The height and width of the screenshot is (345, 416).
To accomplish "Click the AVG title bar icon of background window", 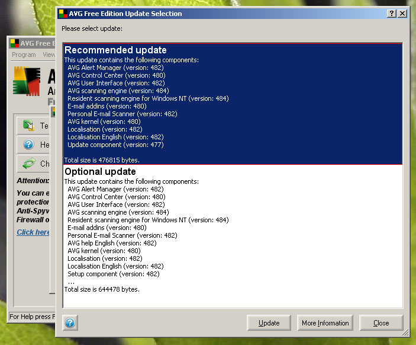I will tap(15, 43).
